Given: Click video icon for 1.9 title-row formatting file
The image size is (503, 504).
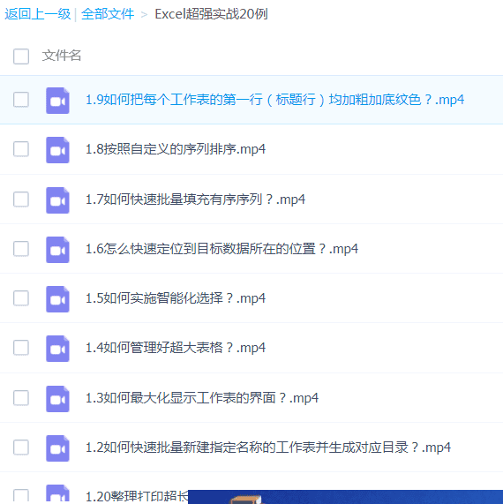Looking at the screenshot, I should pos(57,101).
